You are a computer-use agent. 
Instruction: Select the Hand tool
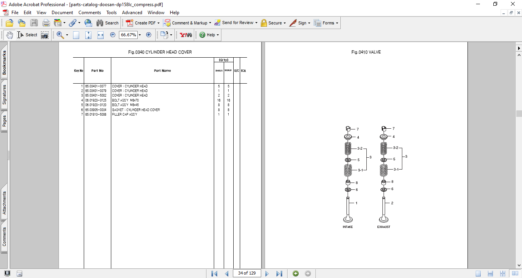(x=9, y=35)
